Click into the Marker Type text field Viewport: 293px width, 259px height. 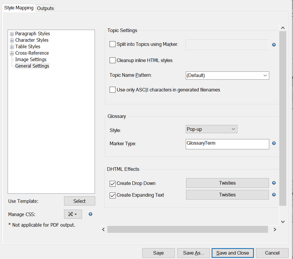click(x=227, y=144)
